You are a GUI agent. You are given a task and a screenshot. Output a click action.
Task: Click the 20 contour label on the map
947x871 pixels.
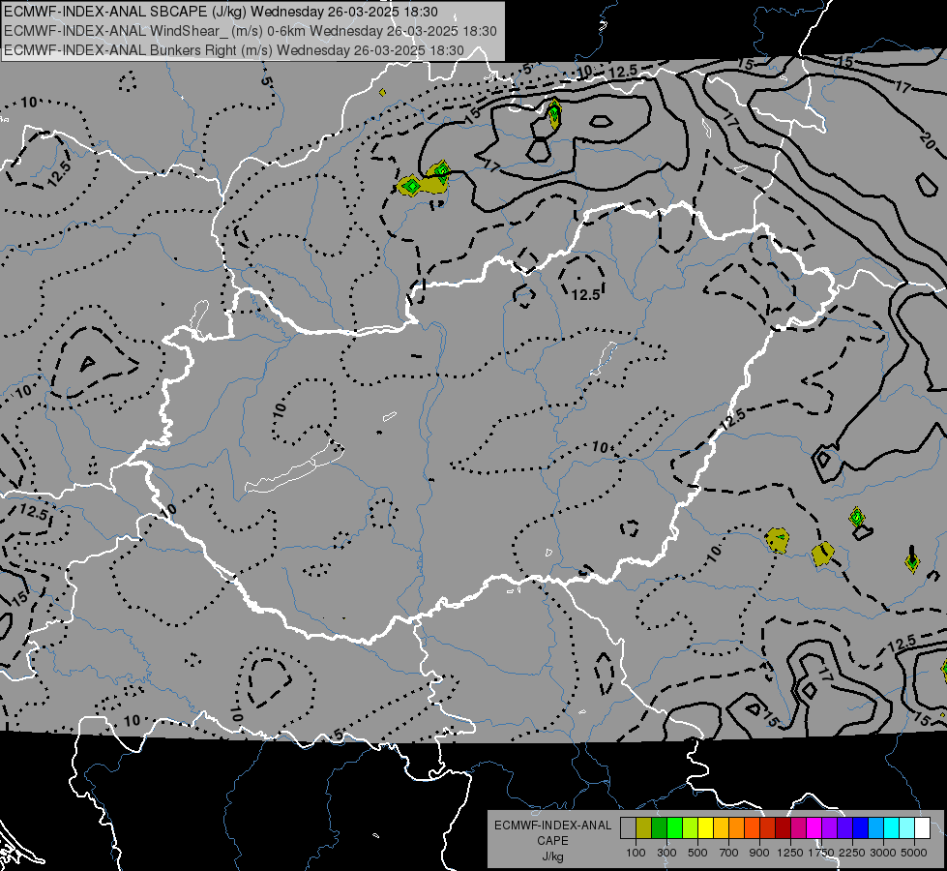pyautogui.click(x=927, y=140)
